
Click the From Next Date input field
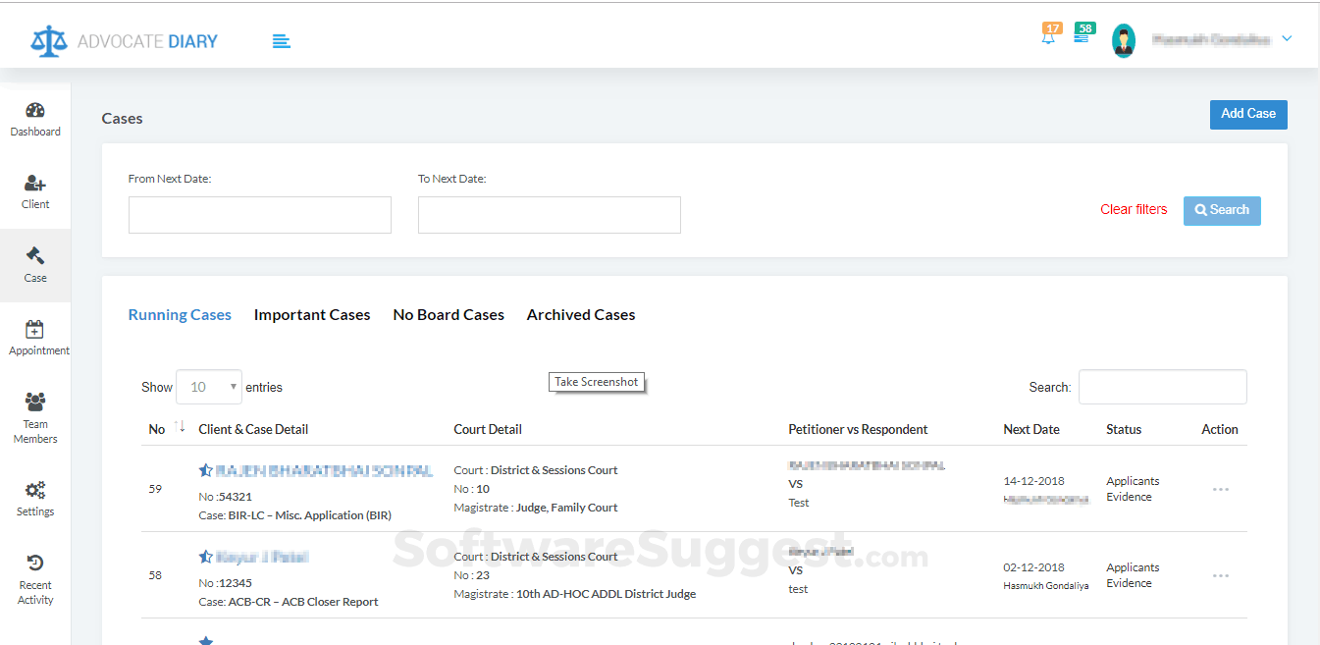click(x=259, y=214)
